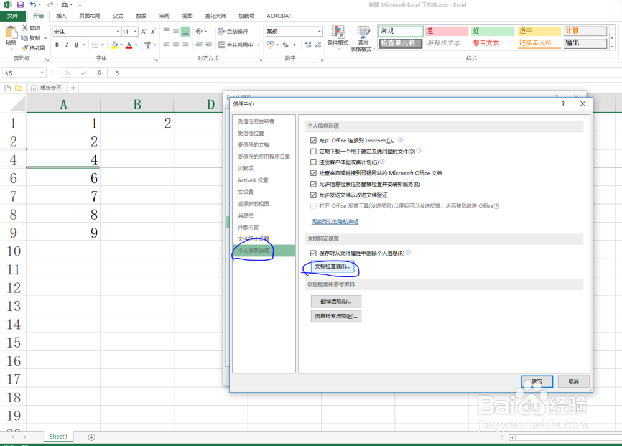Expand the Name Box dropdown
The image size is (622, 446).
coord(42,73)
